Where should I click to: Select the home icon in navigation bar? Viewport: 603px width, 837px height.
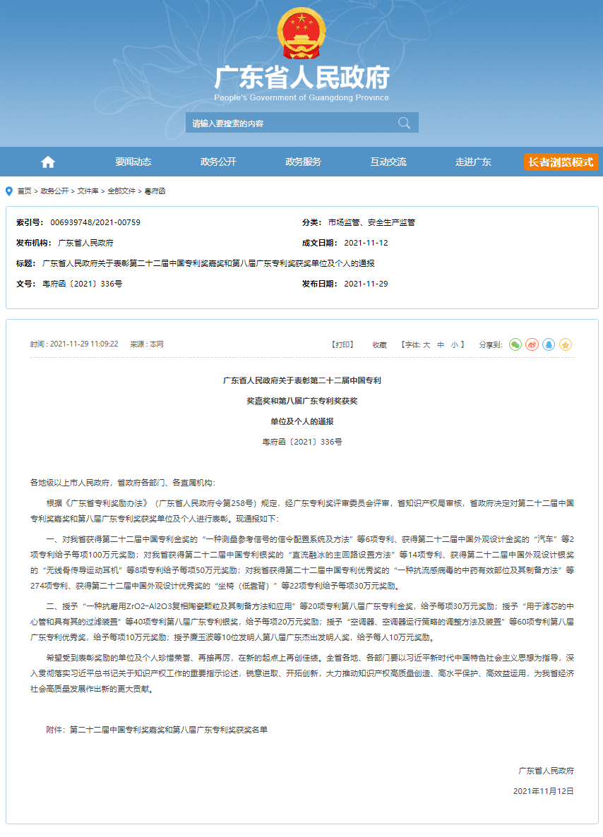coord(47,162)
